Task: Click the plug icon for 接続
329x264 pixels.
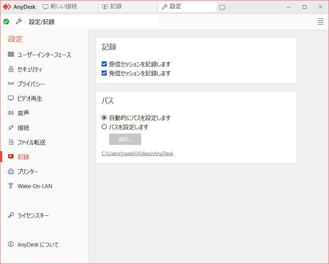Action: coord(11,127)
